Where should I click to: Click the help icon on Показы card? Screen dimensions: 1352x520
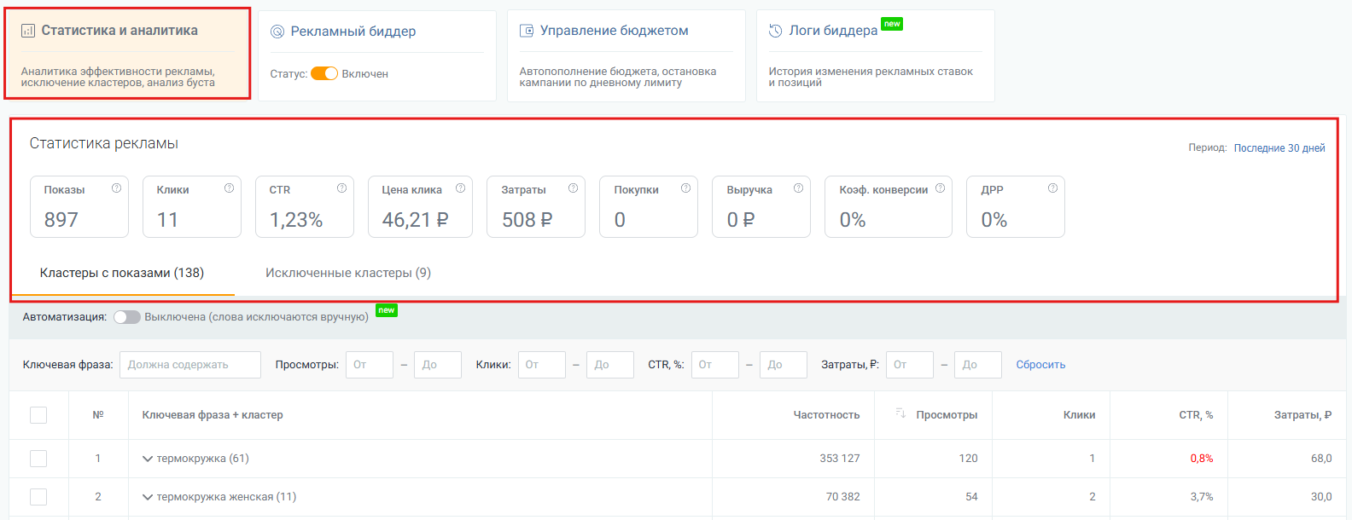[116, 188]
